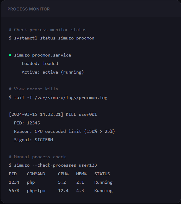Click the COMMAND column header
The height and width of the screenshot is (204, 181).
(36, 174)
